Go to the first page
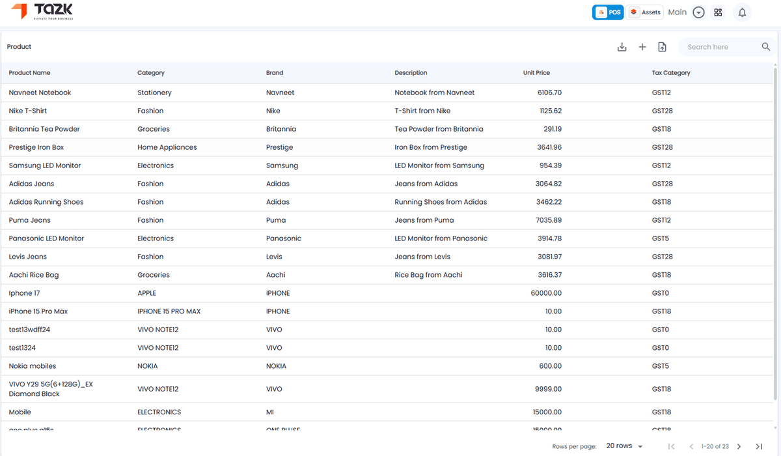 click(x=672, y=446)
